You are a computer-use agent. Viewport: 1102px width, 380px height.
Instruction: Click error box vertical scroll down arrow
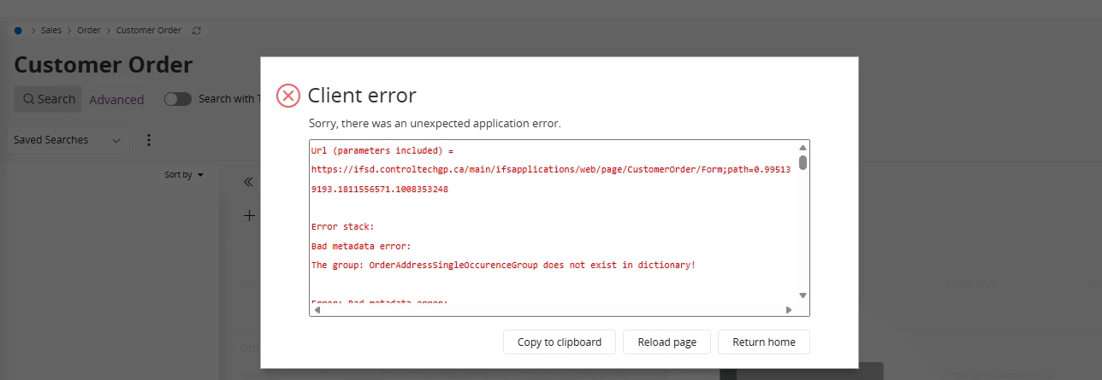pos(803,295)
